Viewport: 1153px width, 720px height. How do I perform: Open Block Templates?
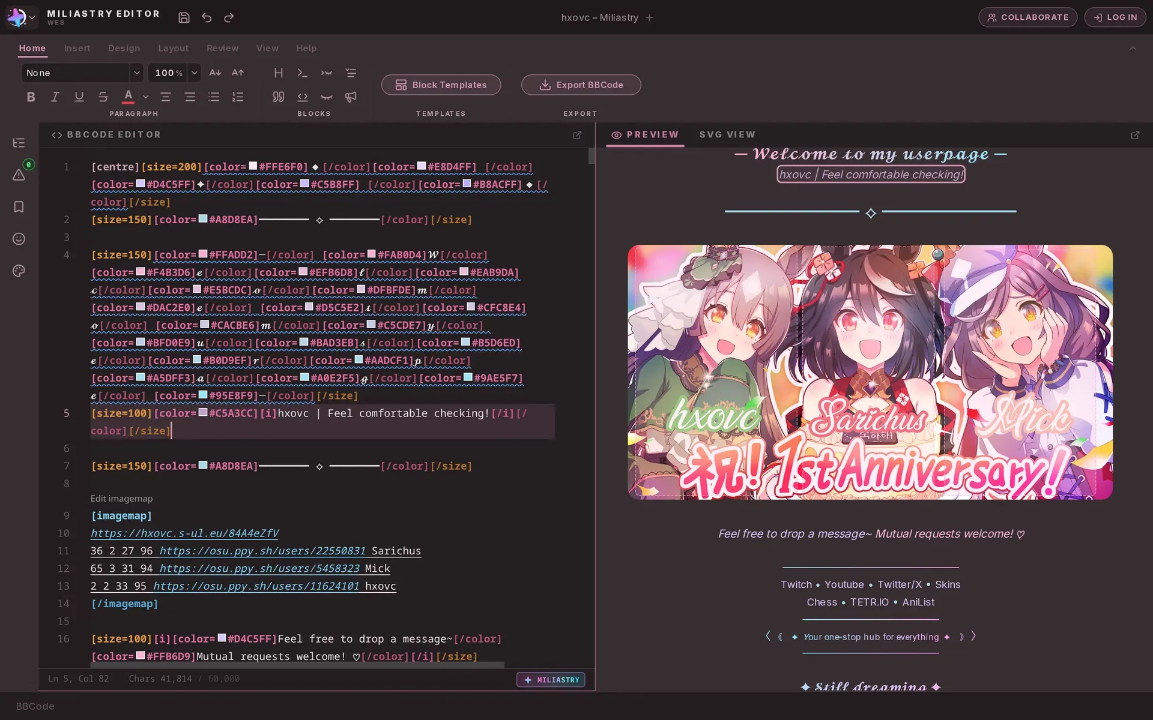pos(441,85)
